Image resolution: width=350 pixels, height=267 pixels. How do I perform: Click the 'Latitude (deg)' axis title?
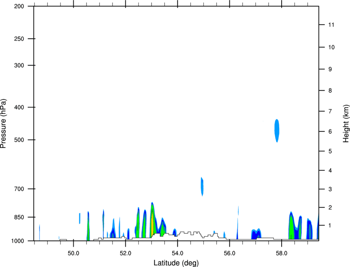pos(176,263)
